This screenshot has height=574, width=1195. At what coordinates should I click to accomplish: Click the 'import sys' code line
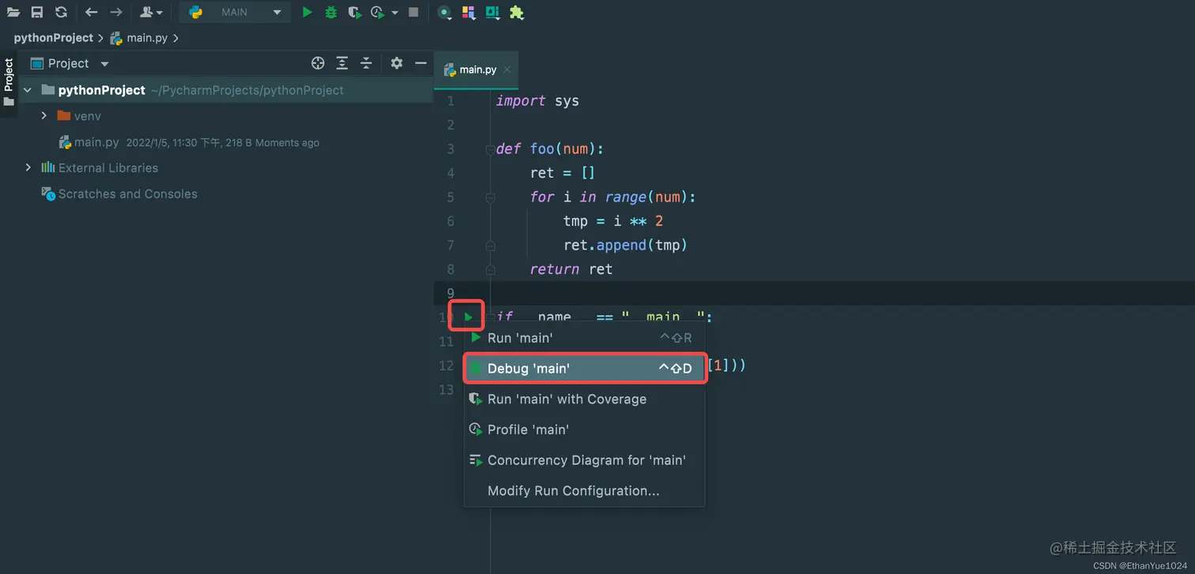[537, 101]
